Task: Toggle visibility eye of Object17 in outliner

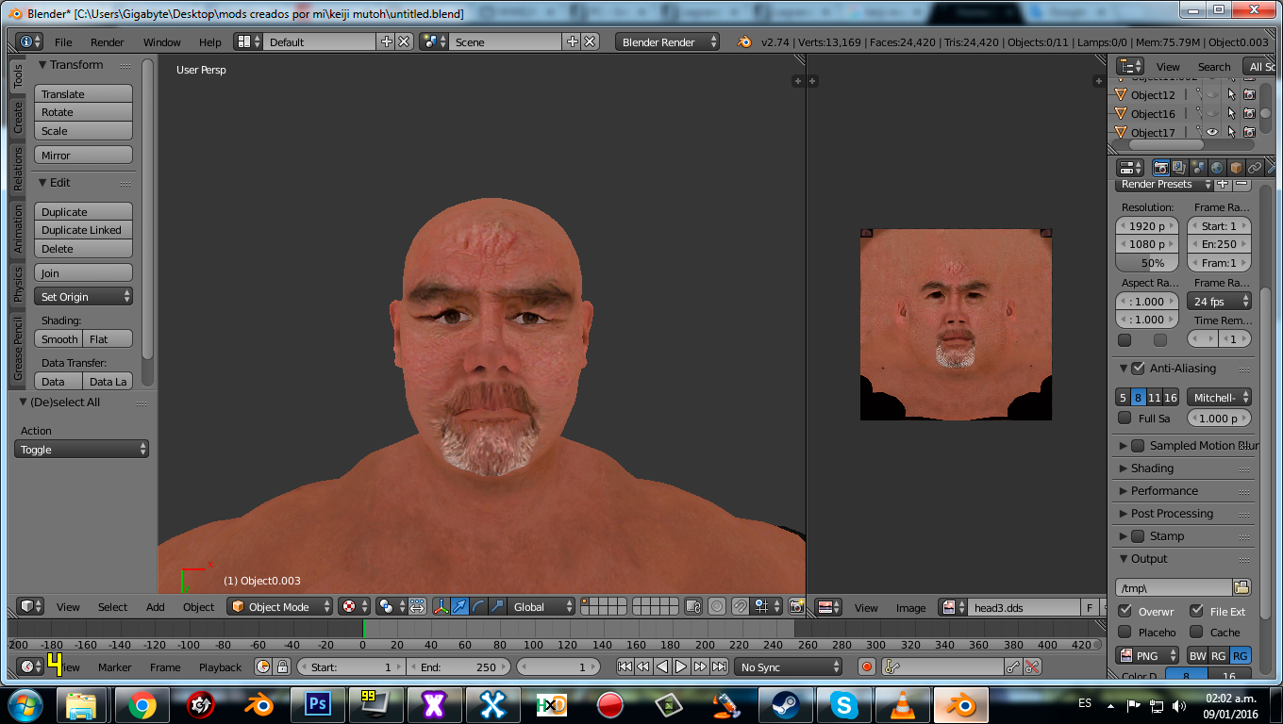Action: 1212,132
